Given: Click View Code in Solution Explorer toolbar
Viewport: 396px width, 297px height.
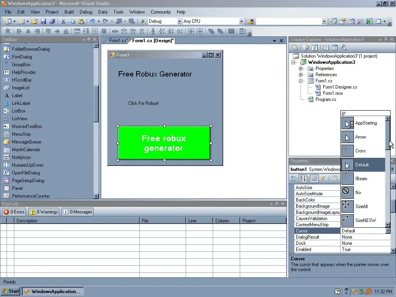Looking at the screenshot, I should pyautogui.click(x=326, y=48).
